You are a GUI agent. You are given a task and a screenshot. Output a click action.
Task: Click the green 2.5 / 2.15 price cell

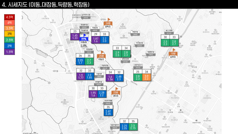133,127
